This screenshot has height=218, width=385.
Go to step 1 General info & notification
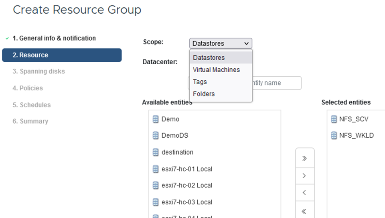pyautogui.click(x=54, y=39)
